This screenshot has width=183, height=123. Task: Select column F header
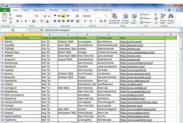[142, 35]
